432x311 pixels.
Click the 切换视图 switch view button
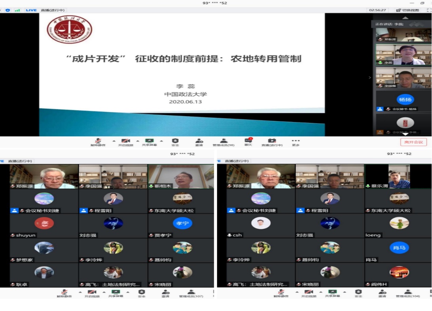(408, 10)
